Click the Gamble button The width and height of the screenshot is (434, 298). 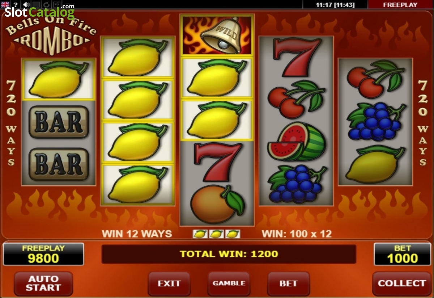[x=229, y=283]
